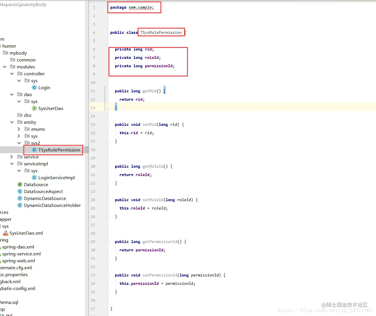376x316 pixels.
Task: Fold the setPermissionId method in gutter
Action: pos(108,275)
